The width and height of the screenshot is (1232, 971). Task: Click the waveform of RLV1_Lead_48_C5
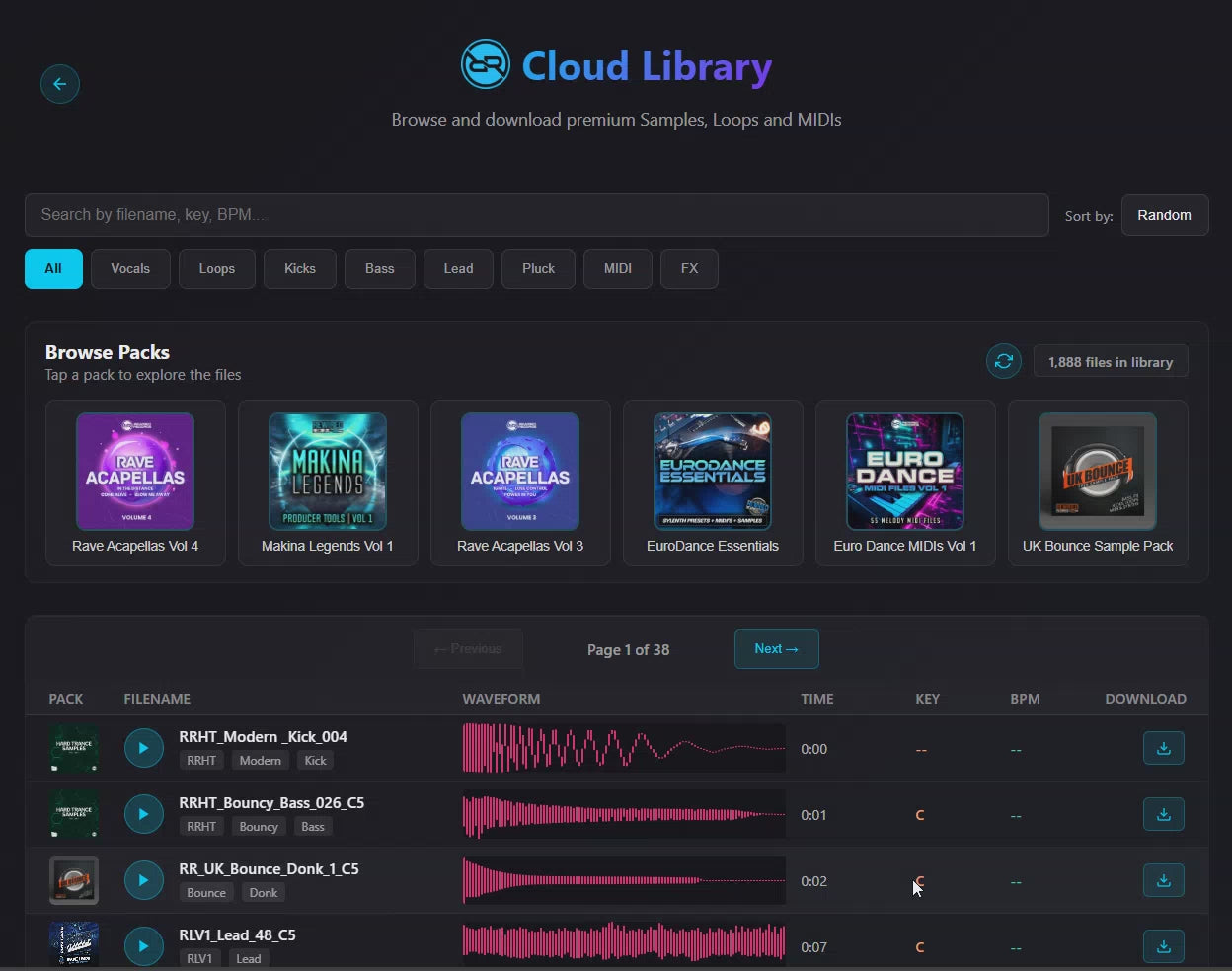click(624, 943)
